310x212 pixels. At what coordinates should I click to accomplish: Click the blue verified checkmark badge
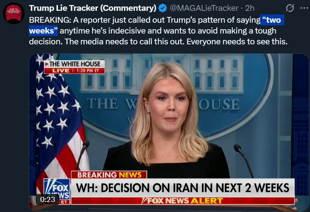click(x=163, y=8)
